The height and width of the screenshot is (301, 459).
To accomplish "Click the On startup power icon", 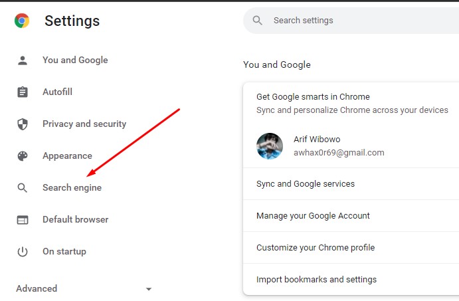I will point(23,252).
